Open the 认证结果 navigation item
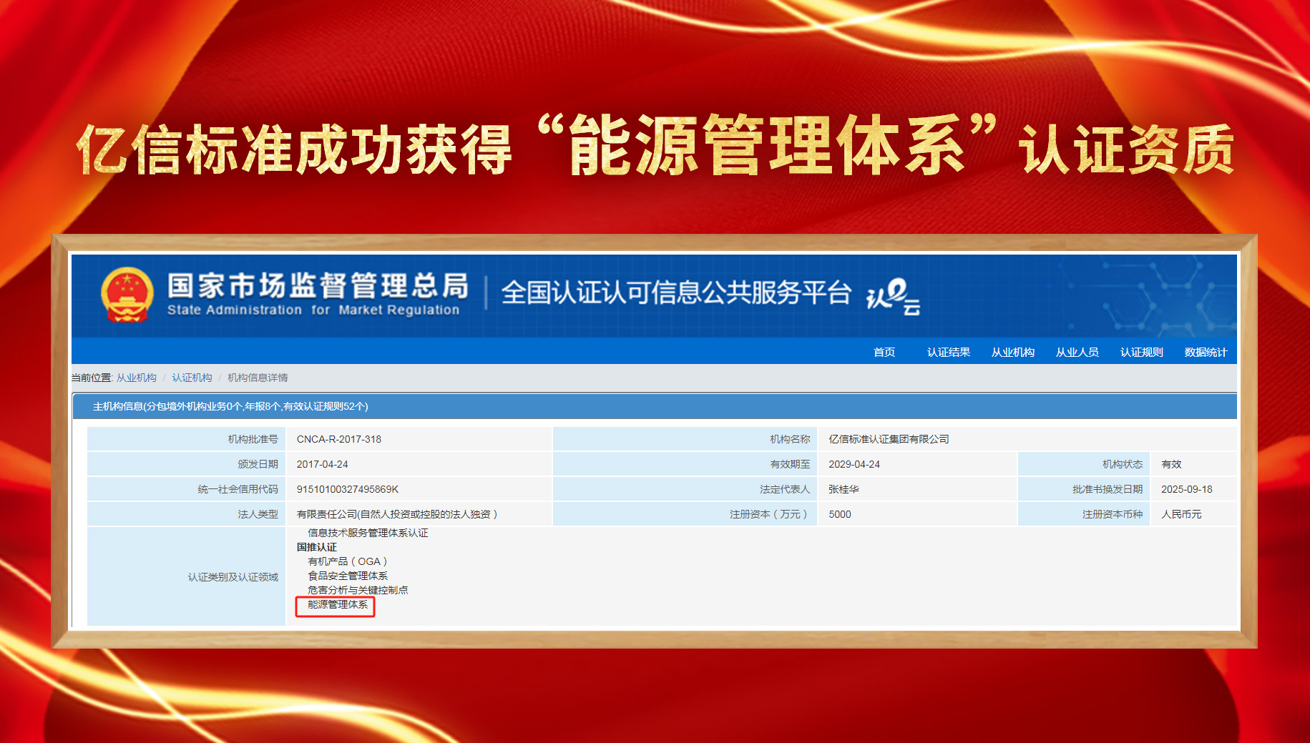The height and width of the screenshot is (743, 1310). [x=948, y=352]
